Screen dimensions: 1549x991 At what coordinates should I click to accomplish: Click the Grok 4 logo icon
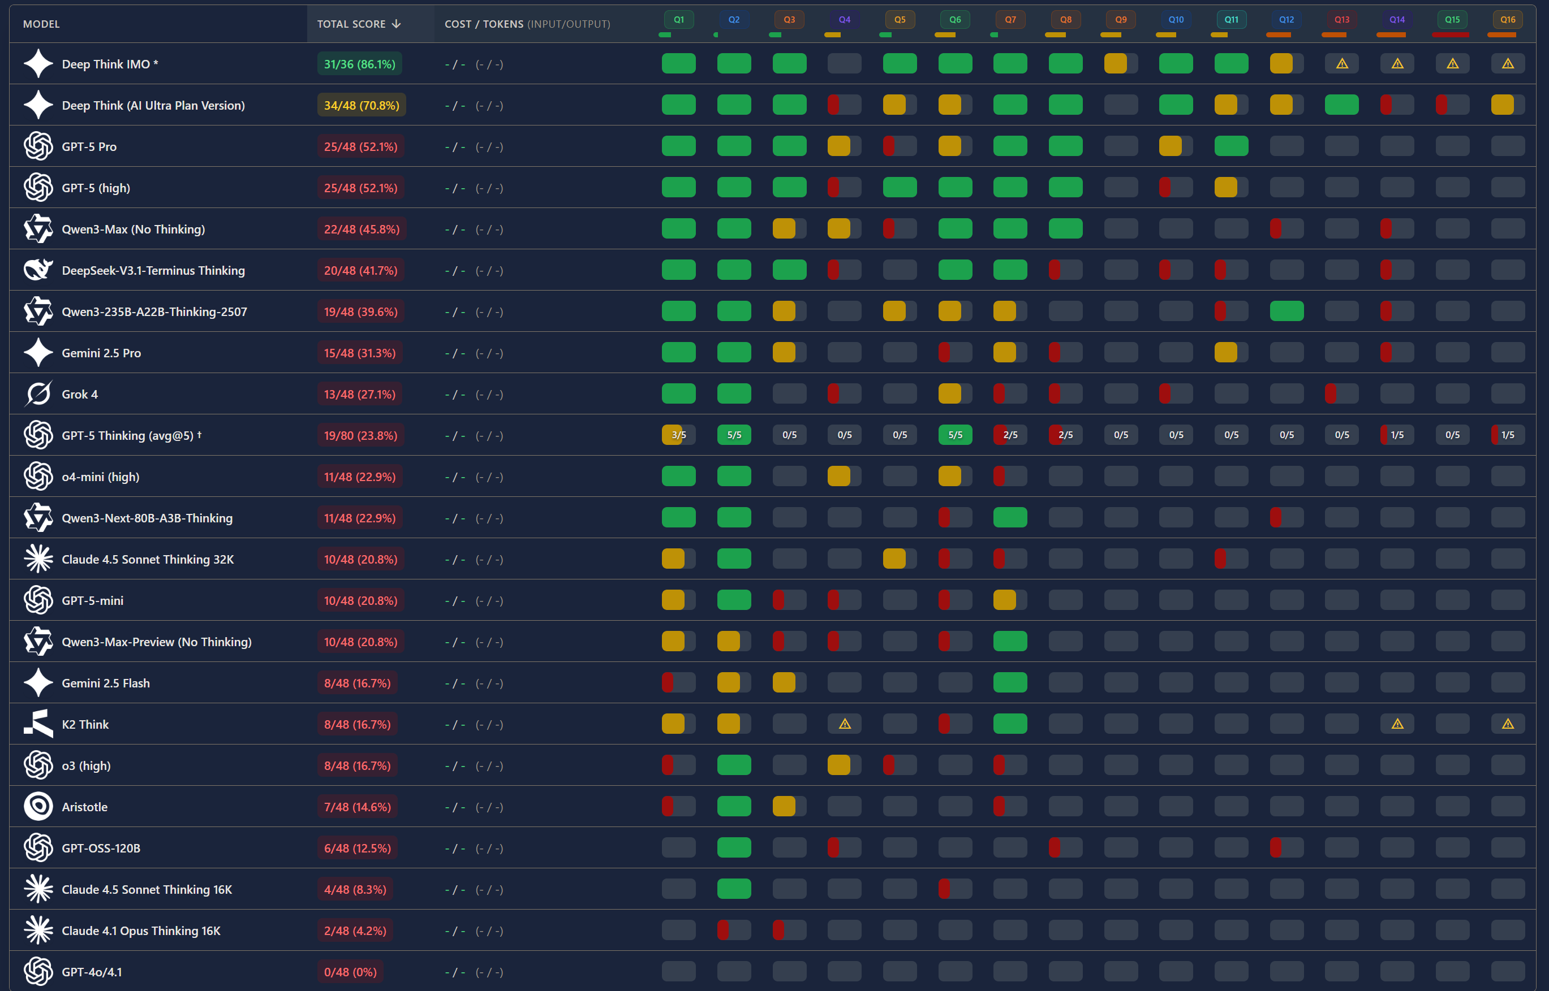[38, 394]
